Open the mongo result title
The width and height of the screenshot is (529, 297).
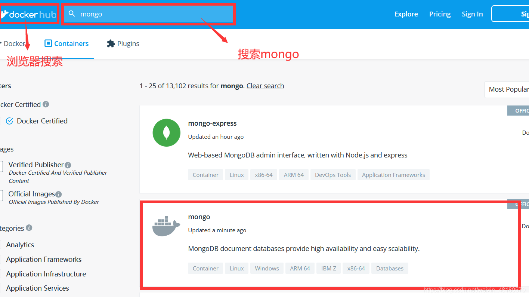coord(199,217)
